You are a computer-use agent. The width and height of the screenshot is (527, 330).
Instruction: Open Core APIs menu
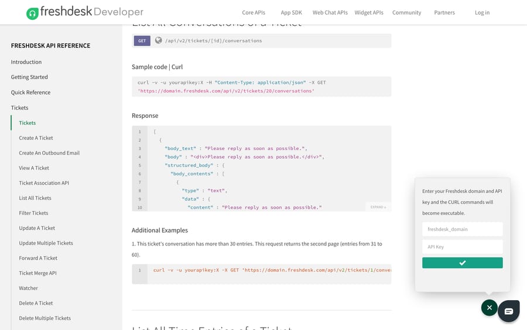click(254, 12)
